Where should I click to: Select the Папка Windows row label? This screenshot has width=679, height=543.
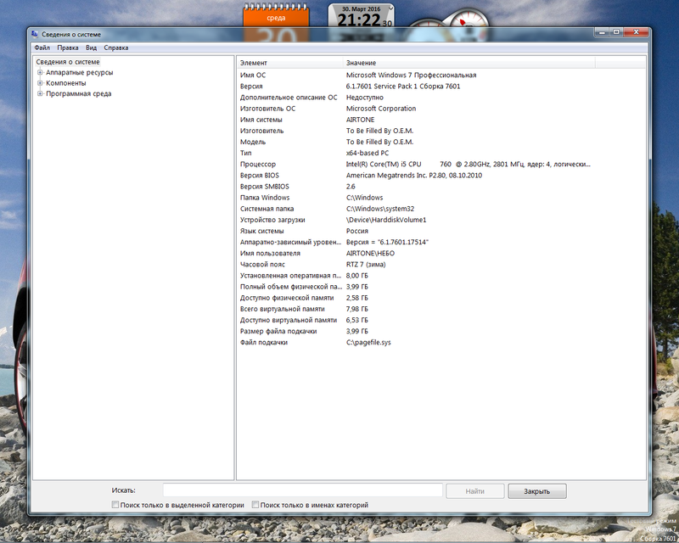point(265,198)
